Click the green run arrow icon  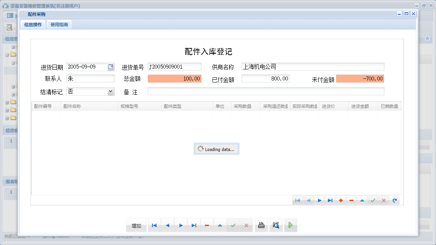[290, 225]
